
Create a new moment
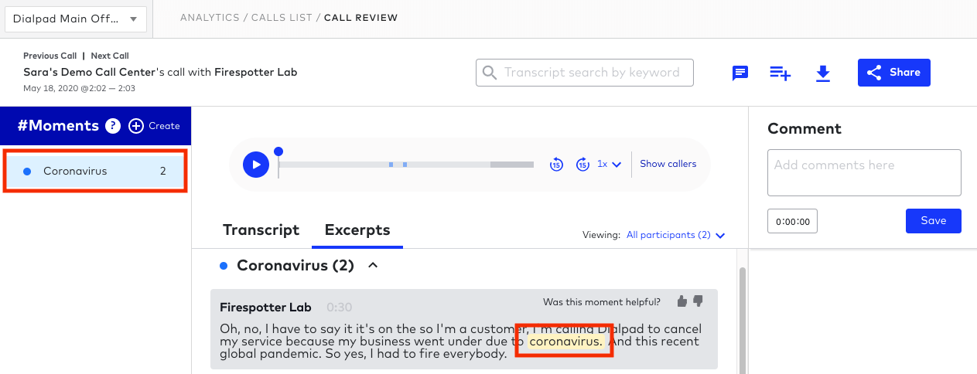tap(154, 126)
